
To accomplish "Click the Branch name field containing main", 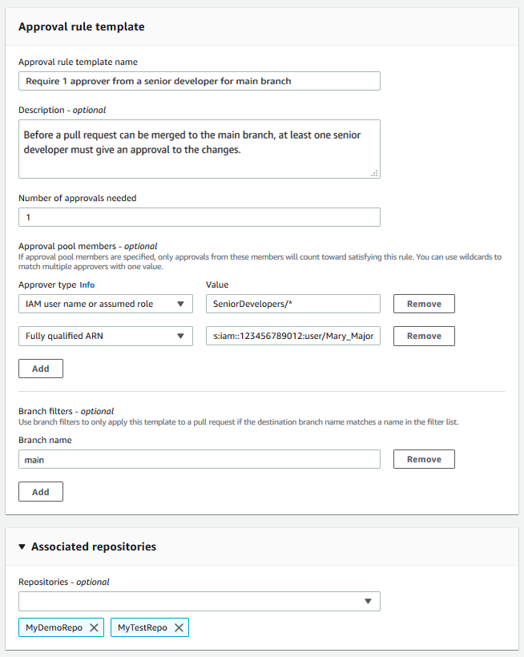I will pyautogui.click(x=199, y=459).
